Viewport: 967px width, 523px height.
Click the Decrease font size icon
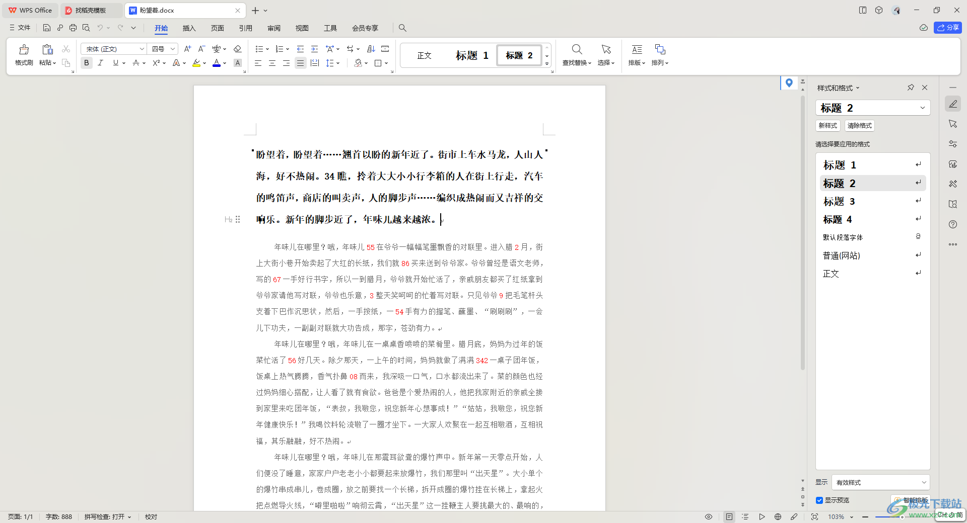201,49
